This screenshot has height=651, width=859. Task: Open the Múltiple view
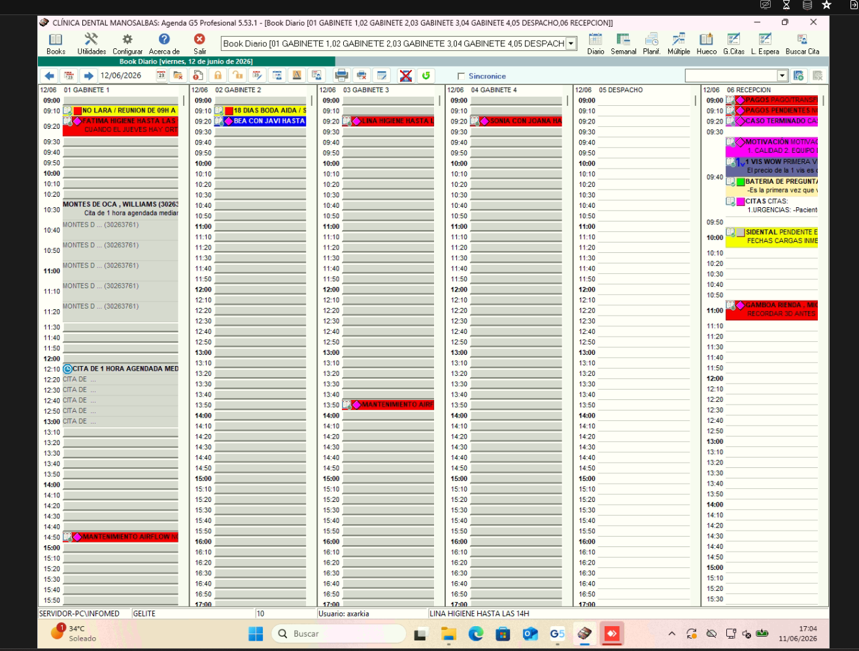coord(679,44)
